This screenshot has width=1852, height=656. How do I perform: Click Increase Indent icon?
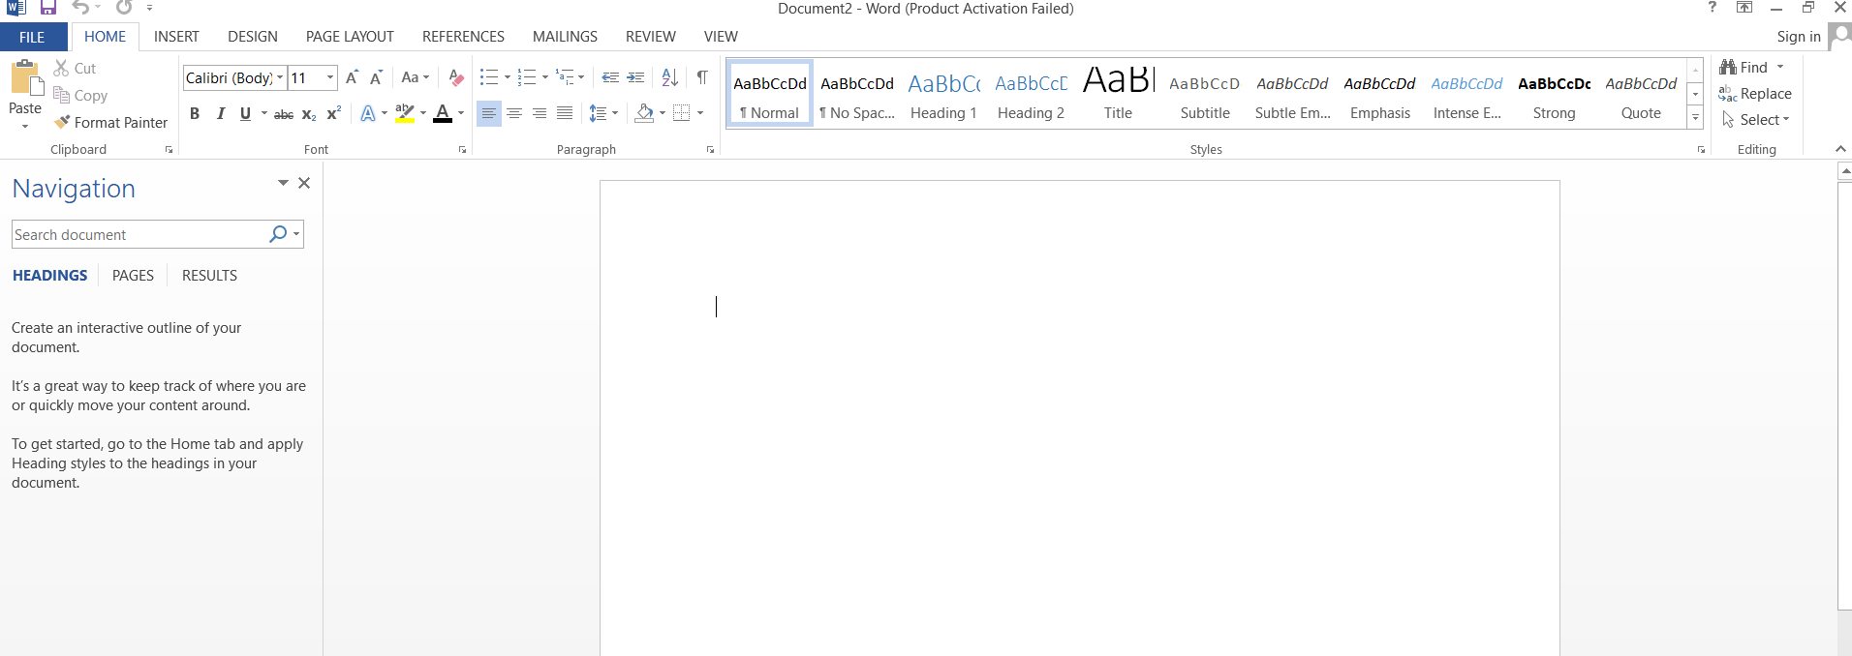point(635,77)
